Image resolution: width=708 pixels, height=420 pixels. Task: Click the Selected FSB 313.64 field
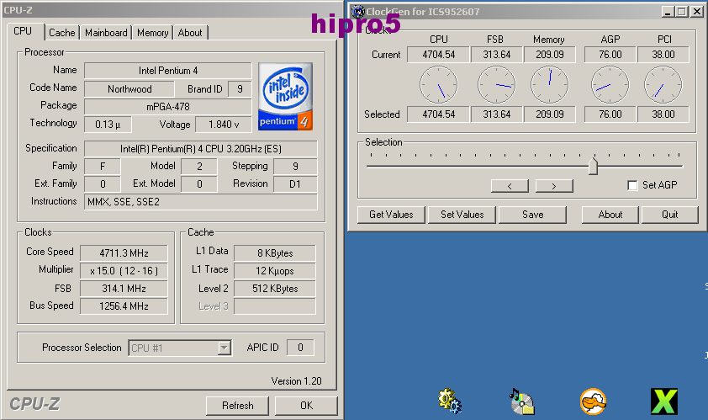tap(496, 114)
